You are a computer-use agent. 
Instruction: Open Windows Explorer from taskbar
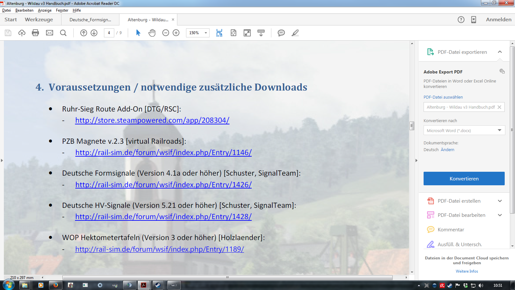click(25, 285)
